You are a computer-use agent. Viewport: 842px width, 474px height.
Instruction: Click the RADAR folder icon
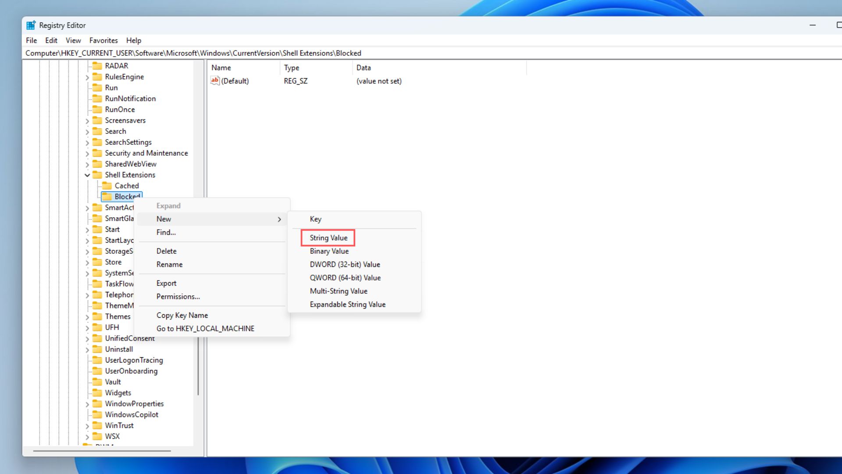click(x=97, y=65)
